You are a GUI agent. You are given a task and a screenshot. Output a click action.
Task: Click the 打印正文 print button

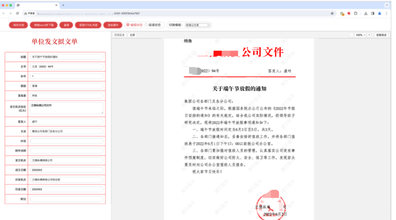point(119,35)
